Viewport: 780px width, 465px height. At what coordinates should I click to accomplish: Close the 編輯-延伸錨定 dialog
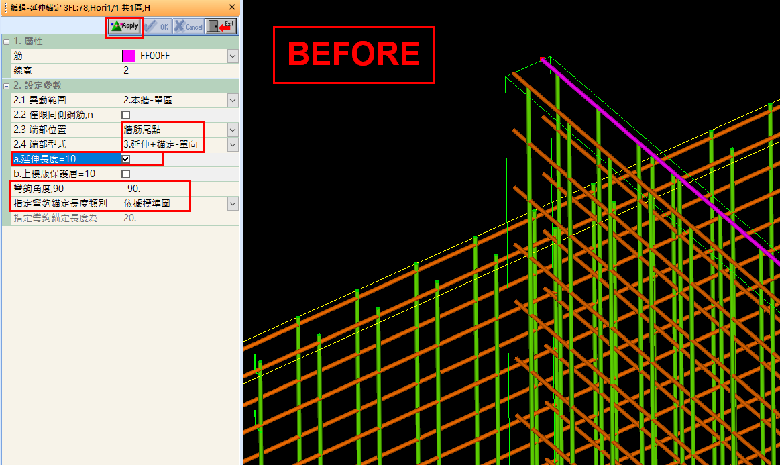[x=232, y=7]
